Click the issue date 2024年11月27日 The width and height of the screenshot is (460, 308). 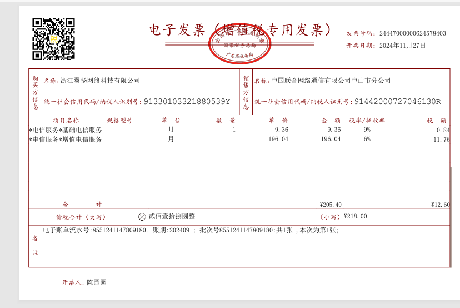pyautogui.click(x=402, y=46)
